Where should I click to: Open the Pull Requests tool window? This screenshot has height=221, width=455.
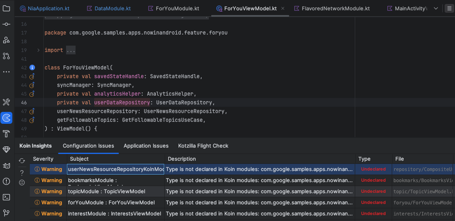coord(6,56)
